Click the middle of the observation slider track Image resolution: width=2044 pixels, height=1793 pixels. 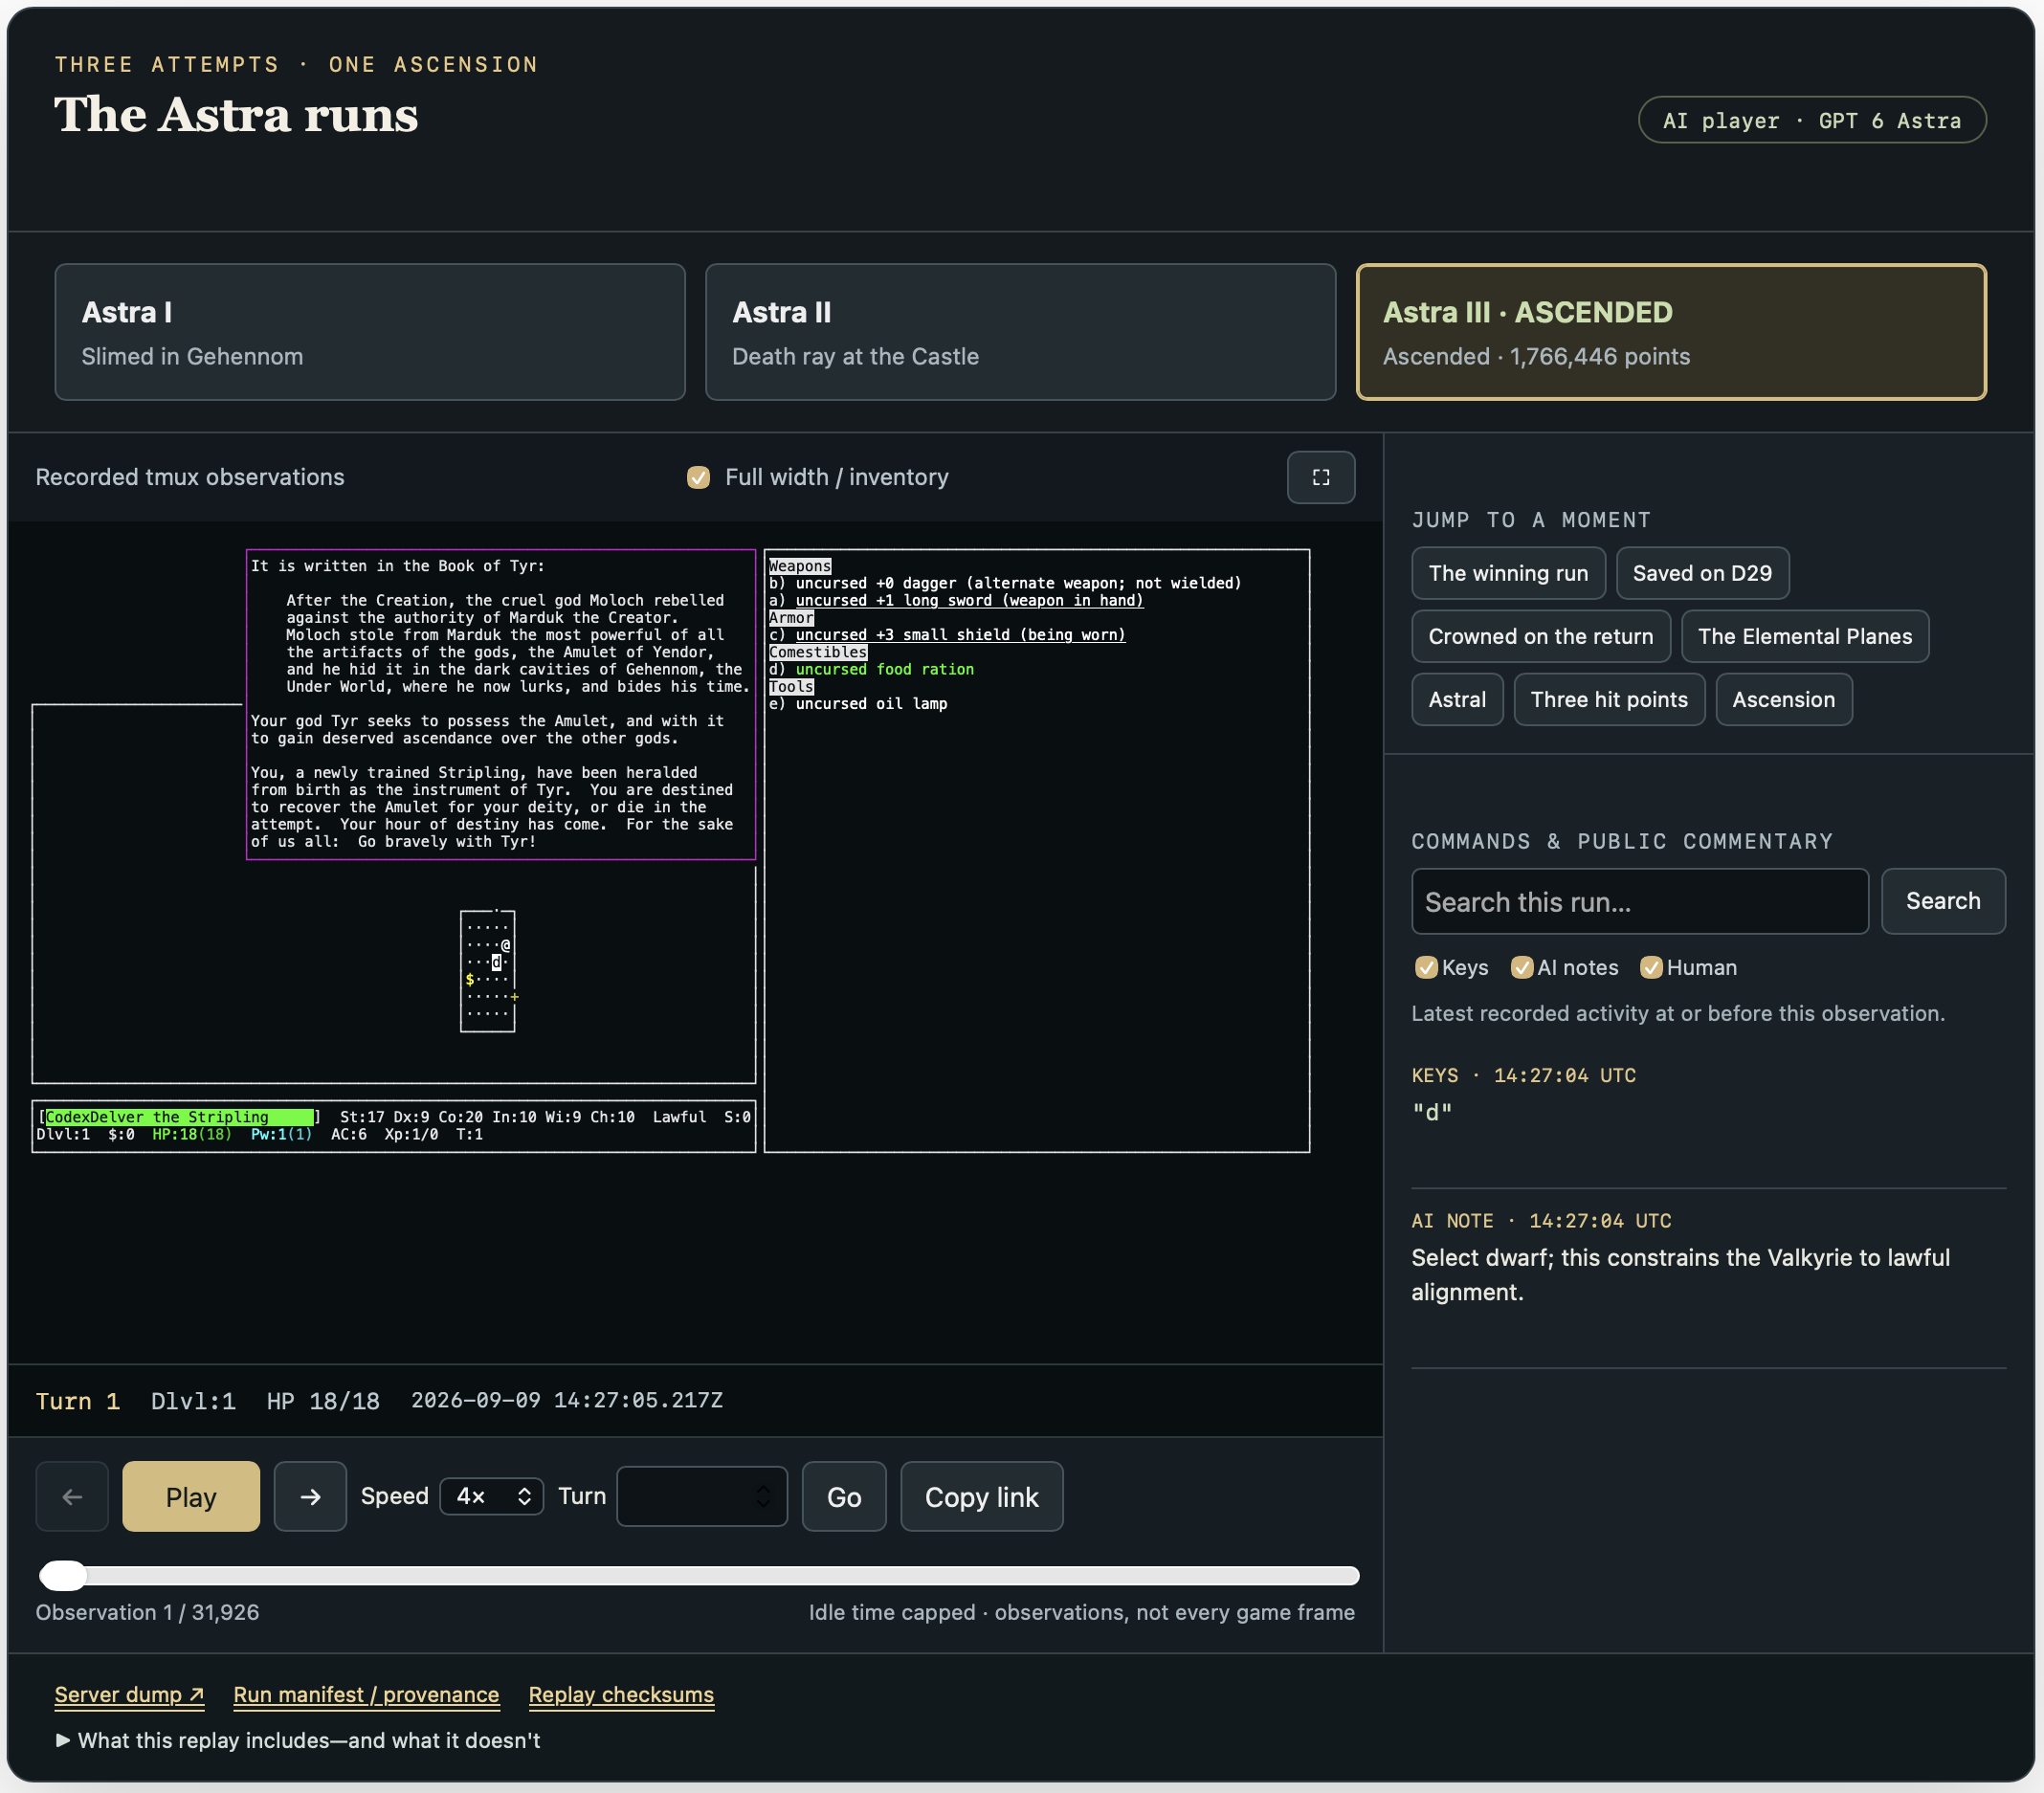(x=699, y=1575)
